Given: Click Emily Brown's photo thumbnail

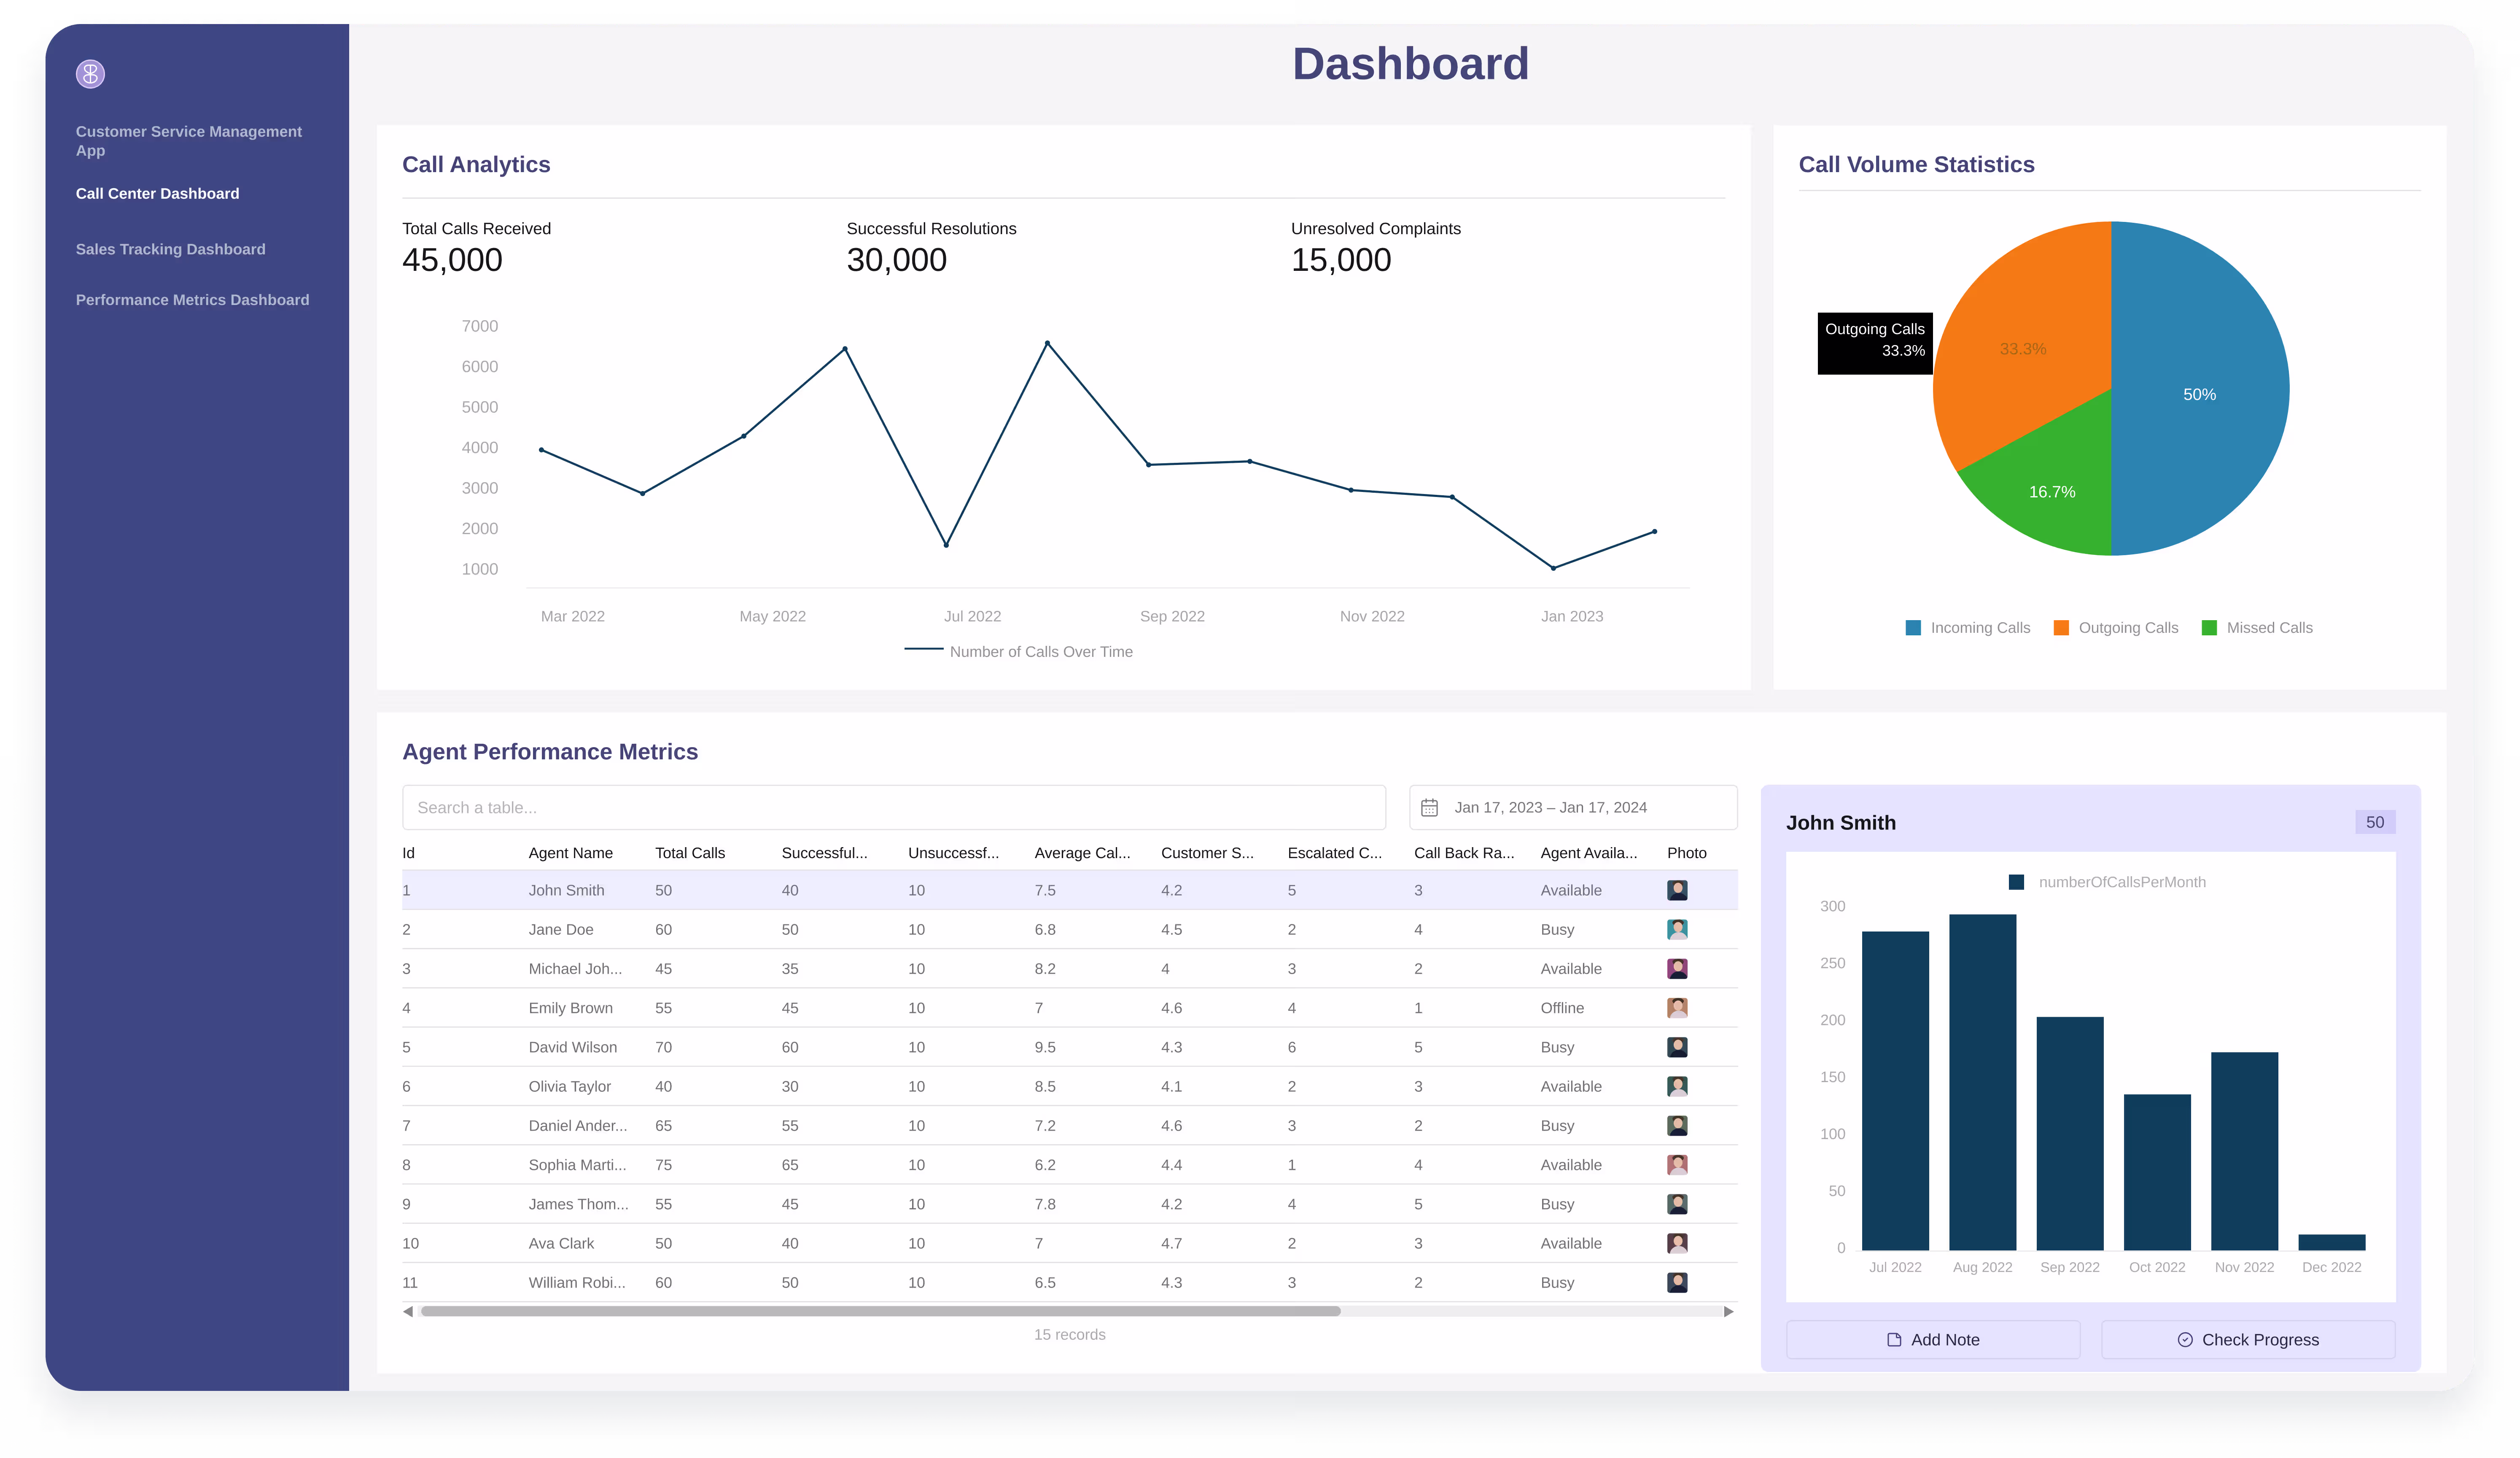Looking at the screenshot, I should (x=1677, y=1008).
